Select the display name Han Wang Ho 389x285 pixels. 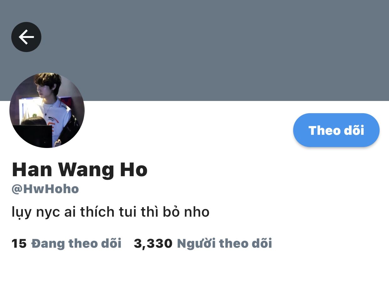coord(80,170)
